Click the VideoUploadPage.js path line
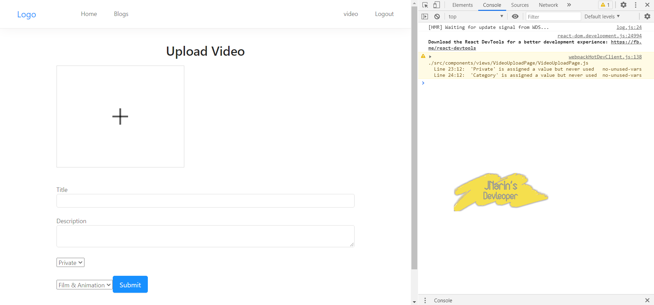Image resolution: width=654 pixels, height=305 pixels. click(x=508, y=63)
